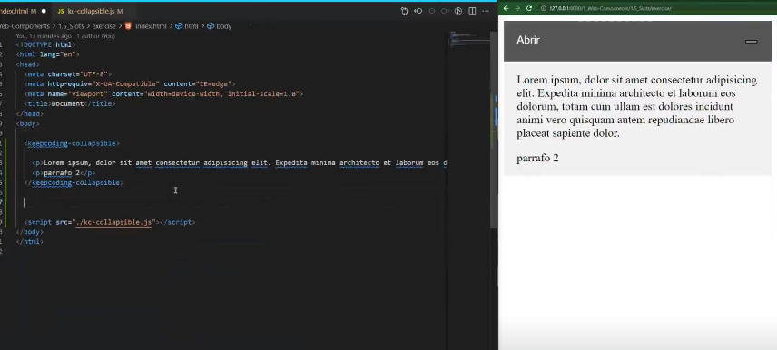Image resolution: width=777 pixels, height=350 pixels.
Task: Click the Abrir collapsible header
Action: tap(637, 41)
